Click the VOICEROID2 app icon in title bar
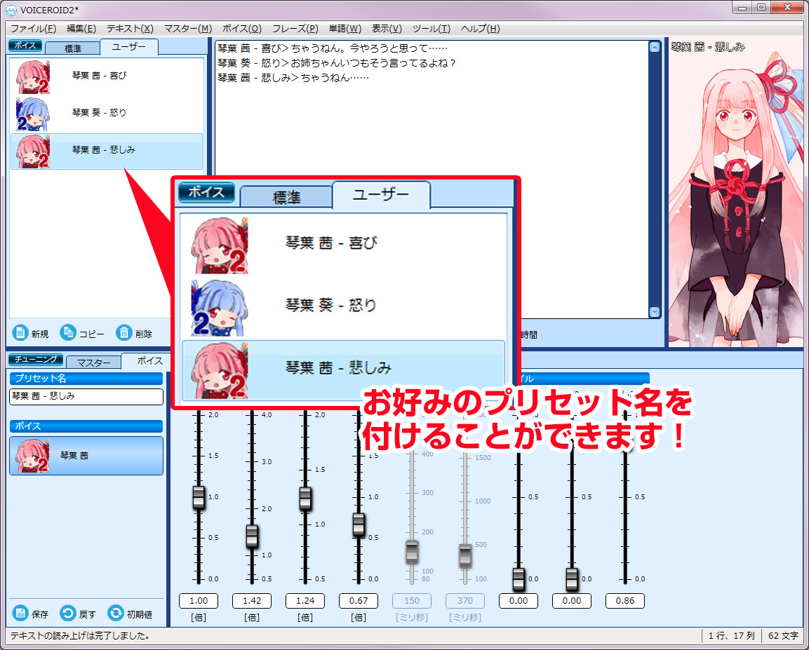Viewport: 809px width, 650px height. coord(11,10)
